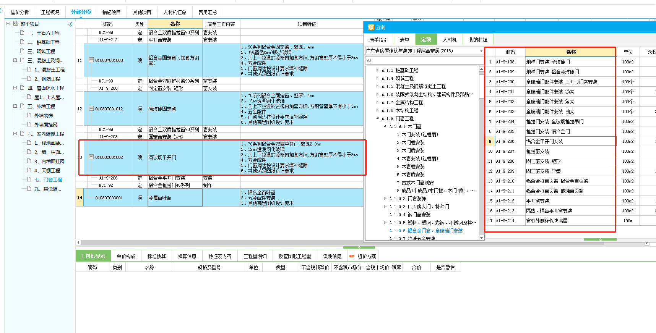Open the 措施项目 tab
Viewport: 656px width, 333px height.
(112, 12)
